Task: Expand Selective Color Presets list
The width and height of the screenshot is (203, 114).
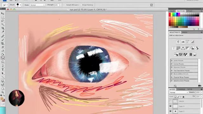Action: (x=172, y=81)
